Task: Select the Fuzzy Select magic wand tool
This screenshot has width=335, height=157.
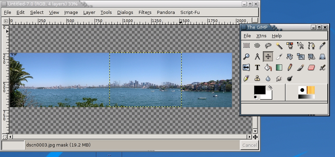Action: tap(279, 45)
